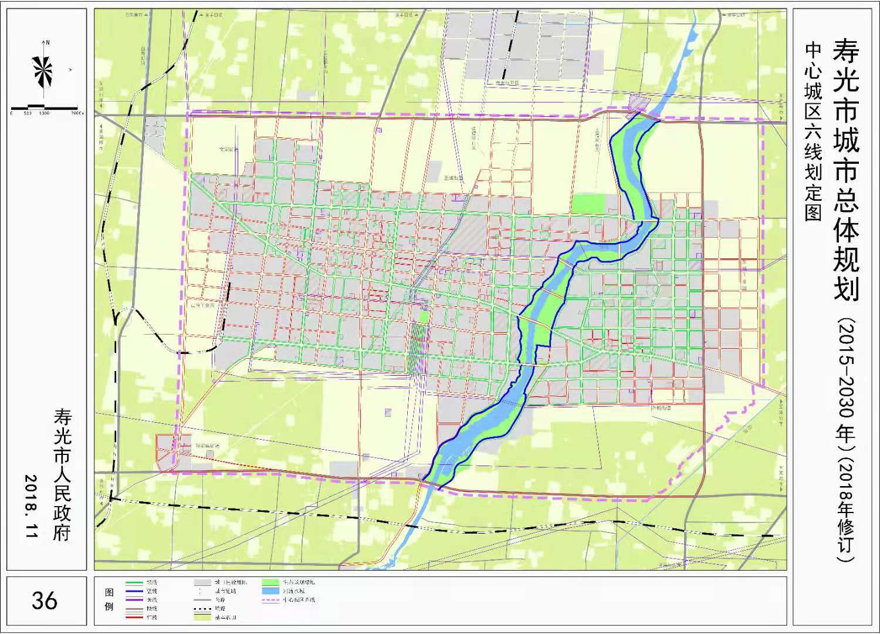
Task: Click the 寿光市城市总体规划 main title
Action: [845, 170]
